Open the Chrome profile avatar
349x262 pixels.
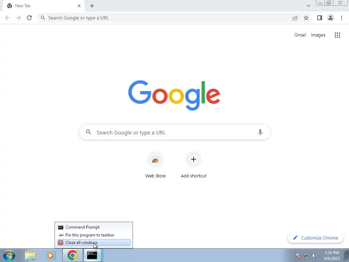(331, 18)
